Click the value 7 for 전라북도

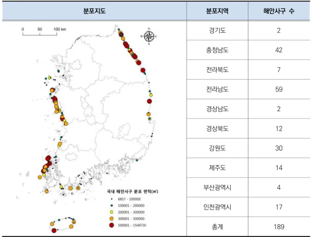click(x=279, y=70)
